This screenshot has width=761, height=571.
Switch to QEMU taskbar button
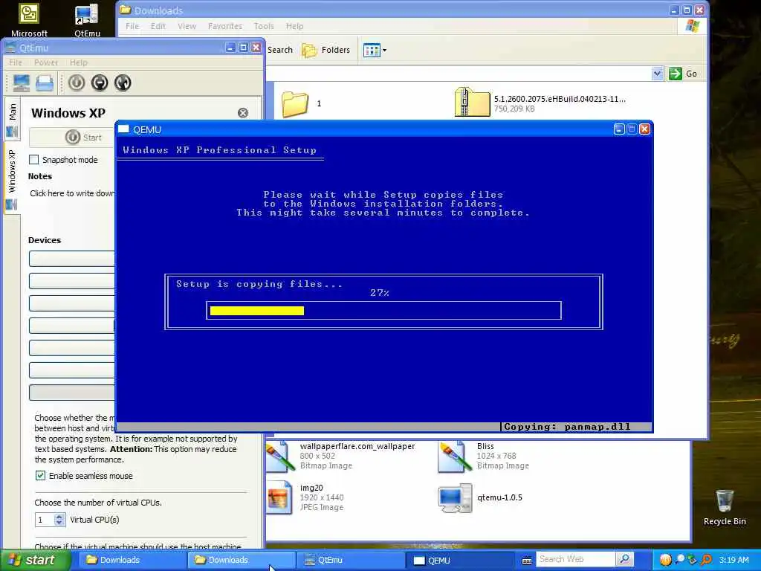(458, 561)
